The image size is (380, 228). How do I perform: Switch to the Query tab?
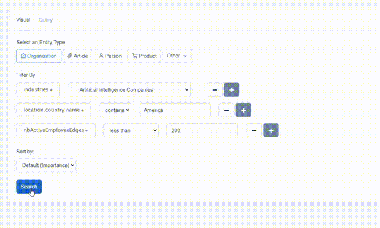(x=46, y=20)
